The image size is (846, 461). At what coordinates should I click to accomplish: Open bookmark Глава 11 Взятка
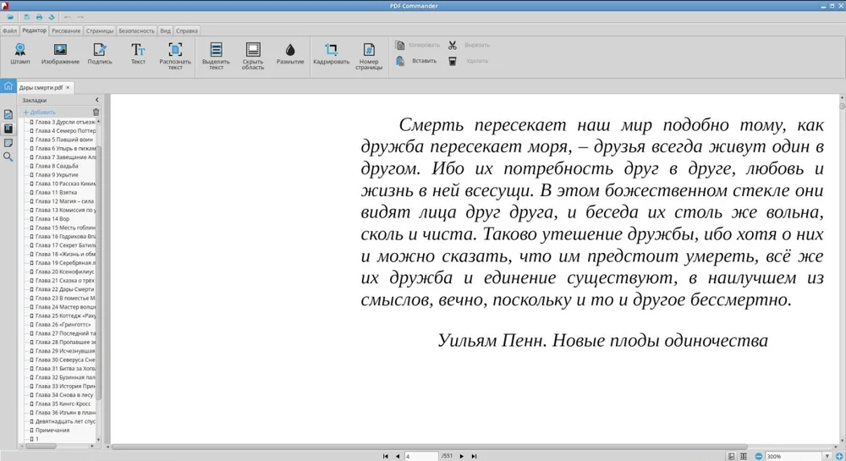(56, 193)
